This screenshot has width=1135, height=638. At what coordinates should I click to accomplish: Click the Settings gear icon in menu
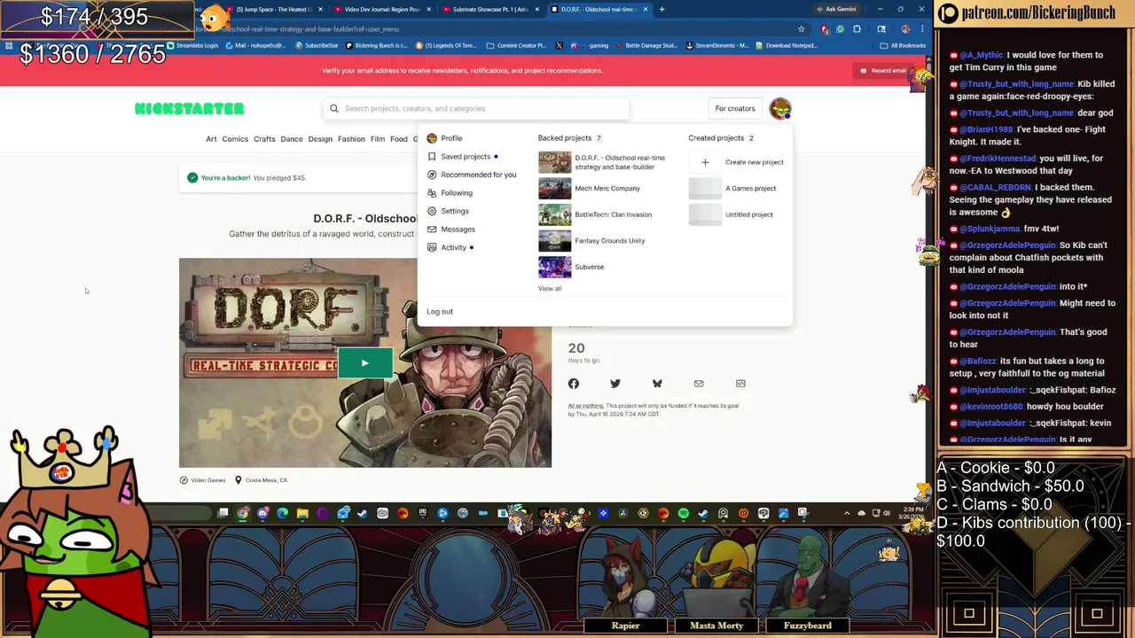432,211
